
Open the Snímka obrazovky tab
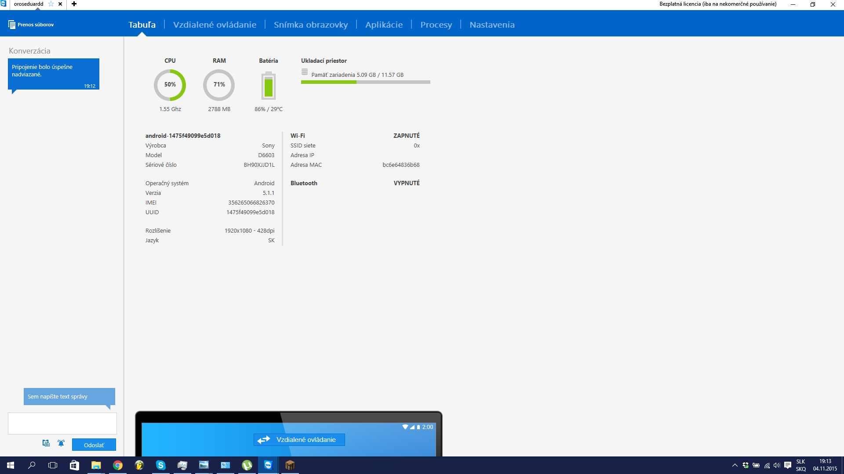click(x=310, y=25)
